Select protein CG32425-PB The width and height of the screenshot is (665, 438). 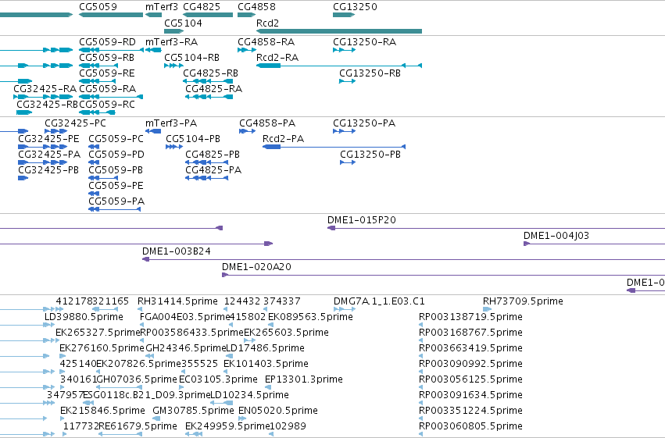tap(23, 178)
